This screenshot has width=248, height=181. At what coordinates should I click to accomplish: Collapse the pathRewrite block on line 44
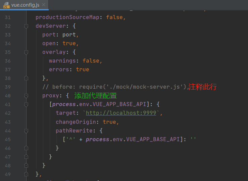(26, 131)
